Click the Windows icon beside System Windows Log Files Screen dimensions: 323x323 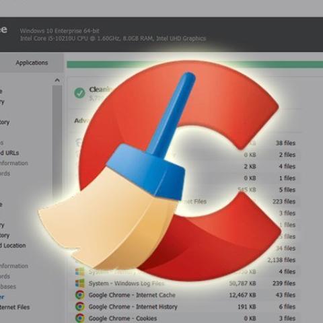pos(80,283)
